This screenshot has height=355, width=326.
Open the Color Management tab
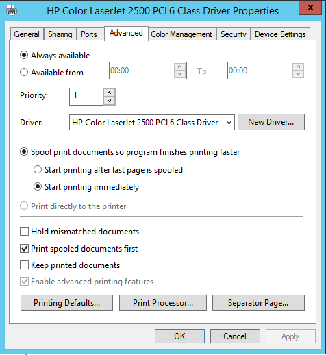(181, 34)
